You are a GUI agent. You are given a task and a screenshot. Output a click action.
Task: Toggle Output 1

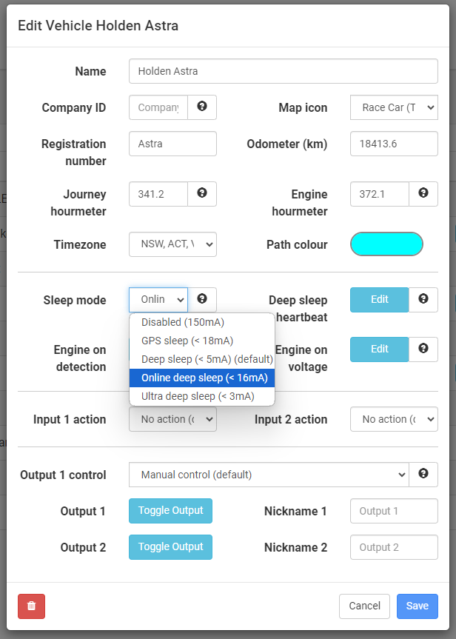(x=171, y=511)
